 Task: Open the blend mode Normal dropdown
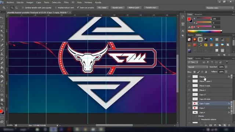pos(198,67)
